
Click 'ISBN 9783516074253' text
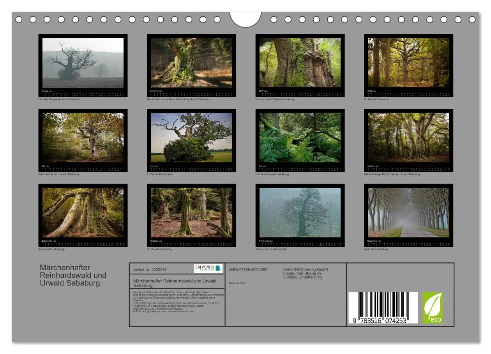tap(248, 270)
